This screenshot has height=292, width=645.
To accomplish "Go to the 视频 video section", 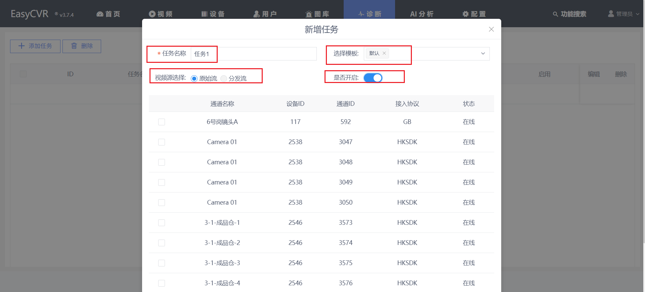I will [x=161, y=14].
